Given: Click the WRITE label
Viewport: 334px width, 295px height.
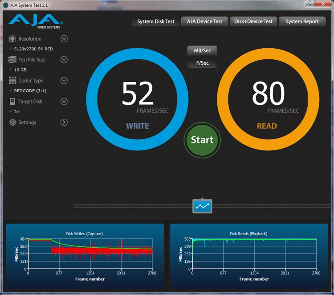Looking at the screenshot, I should tap(138, 126).
